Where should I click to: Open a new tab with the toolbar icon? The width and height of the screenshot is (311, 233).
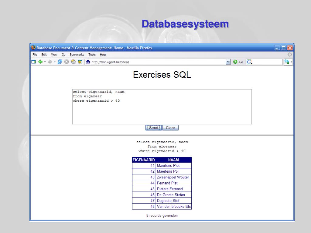[x=33, y=62]
